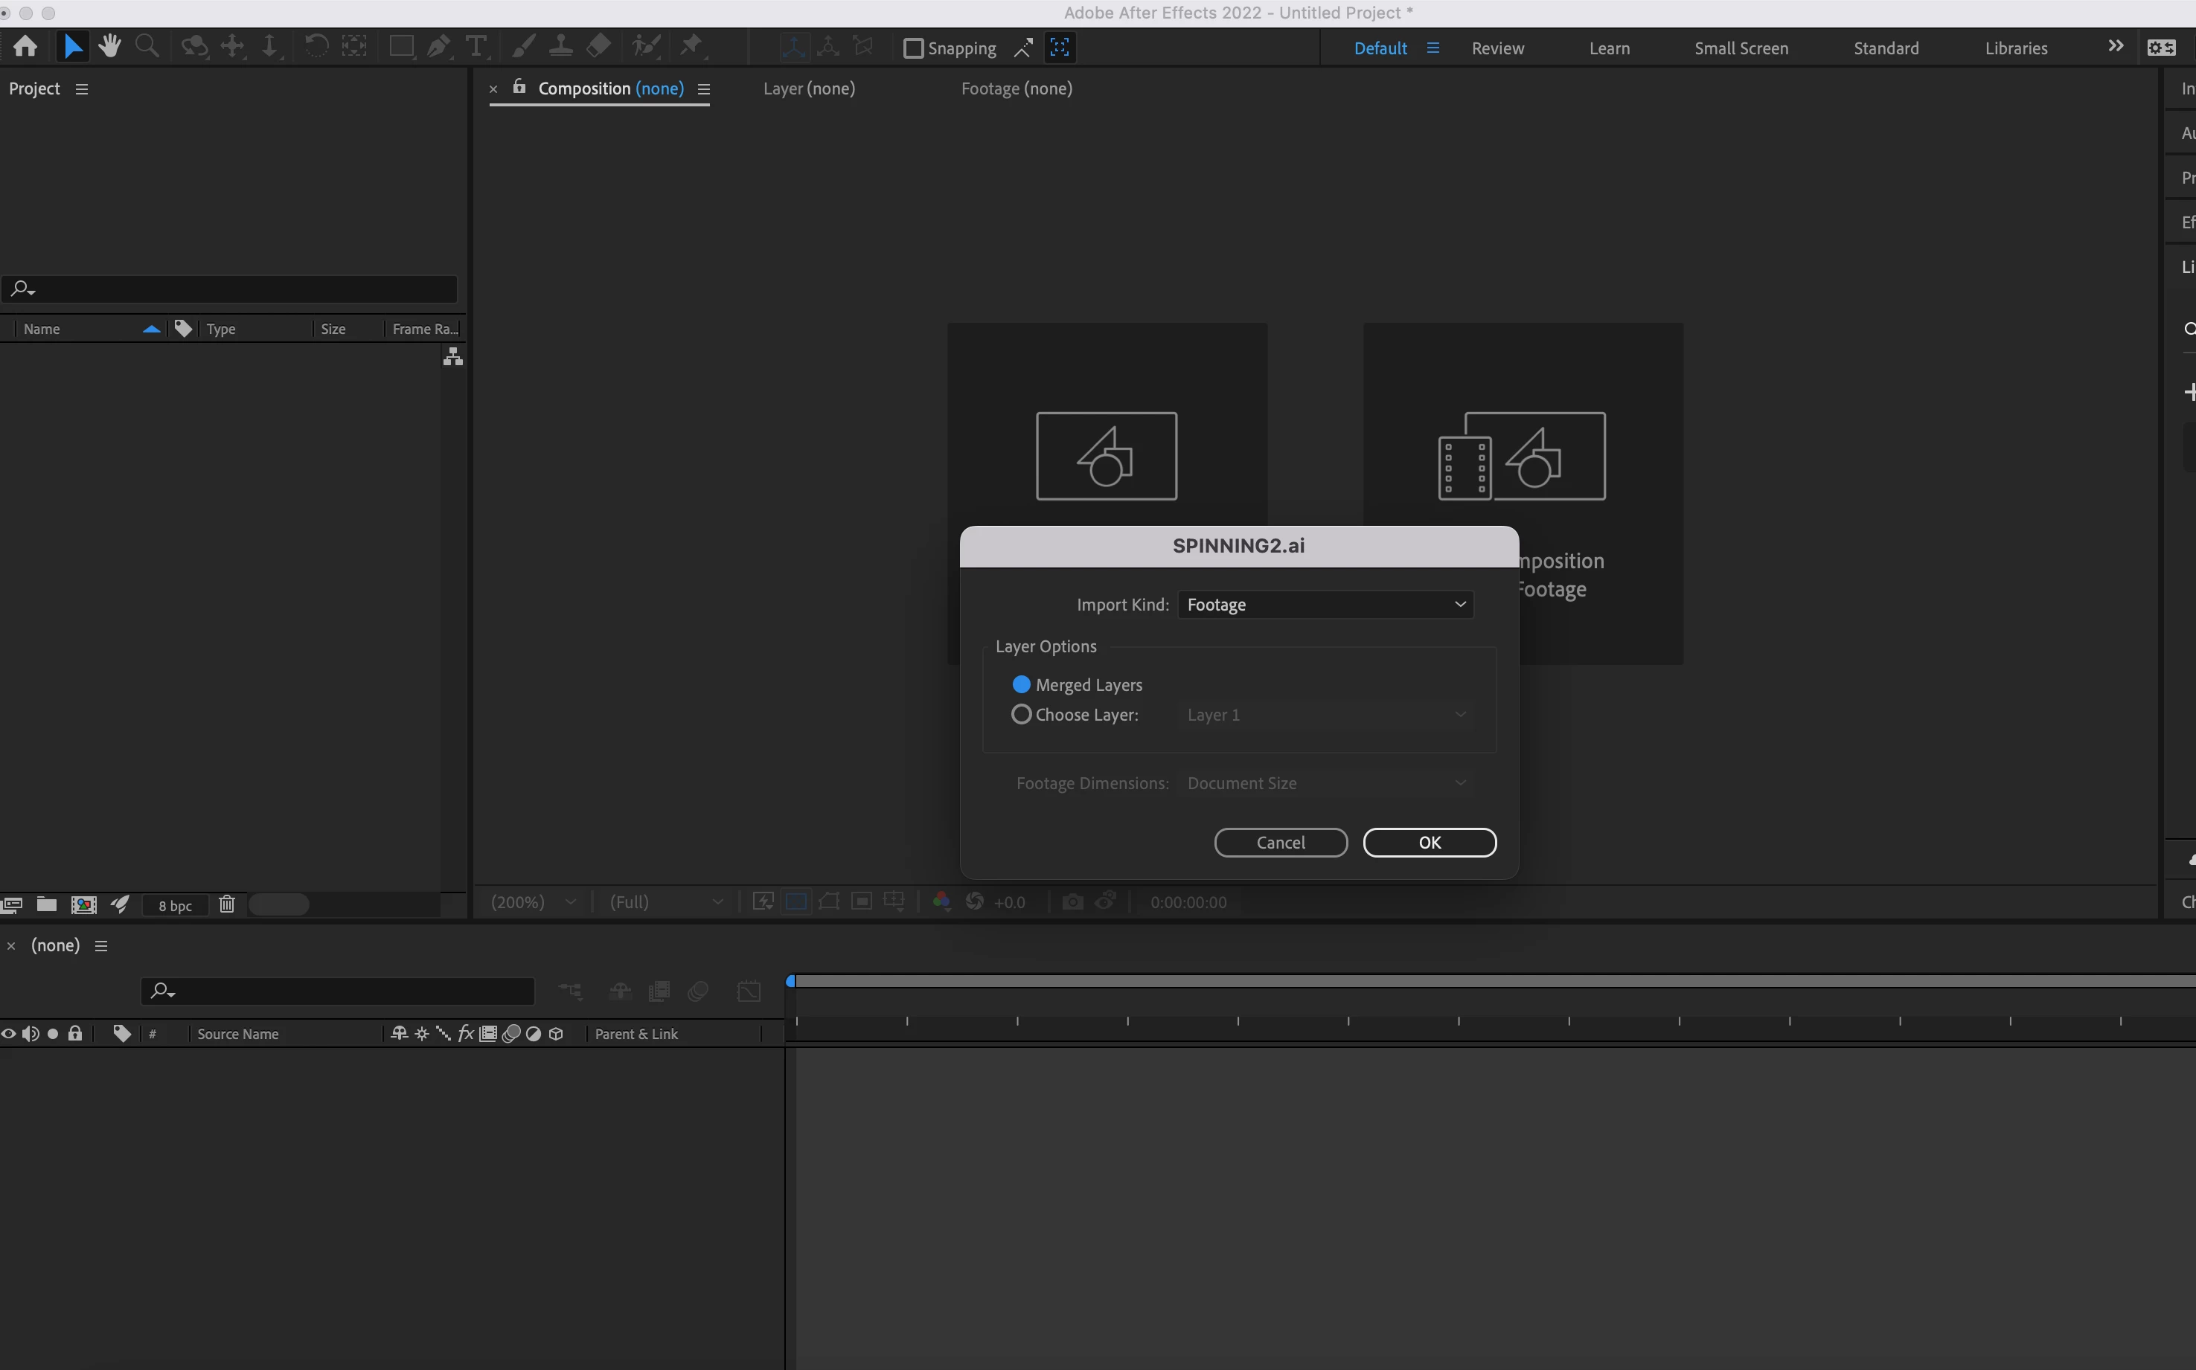The image size is (2196, 1370).
Task: Click the Home icon in toolbar
Action: point(25,46)
